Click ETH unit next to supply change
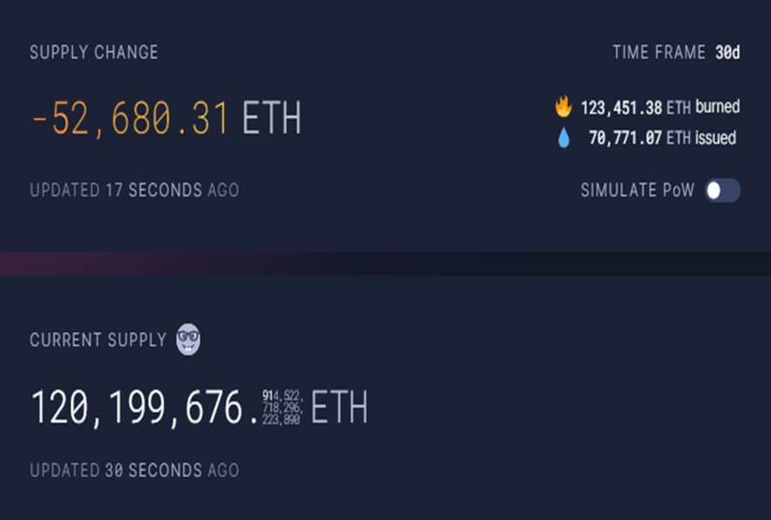The width and height of the screenshot is (771, 520). 272,118
